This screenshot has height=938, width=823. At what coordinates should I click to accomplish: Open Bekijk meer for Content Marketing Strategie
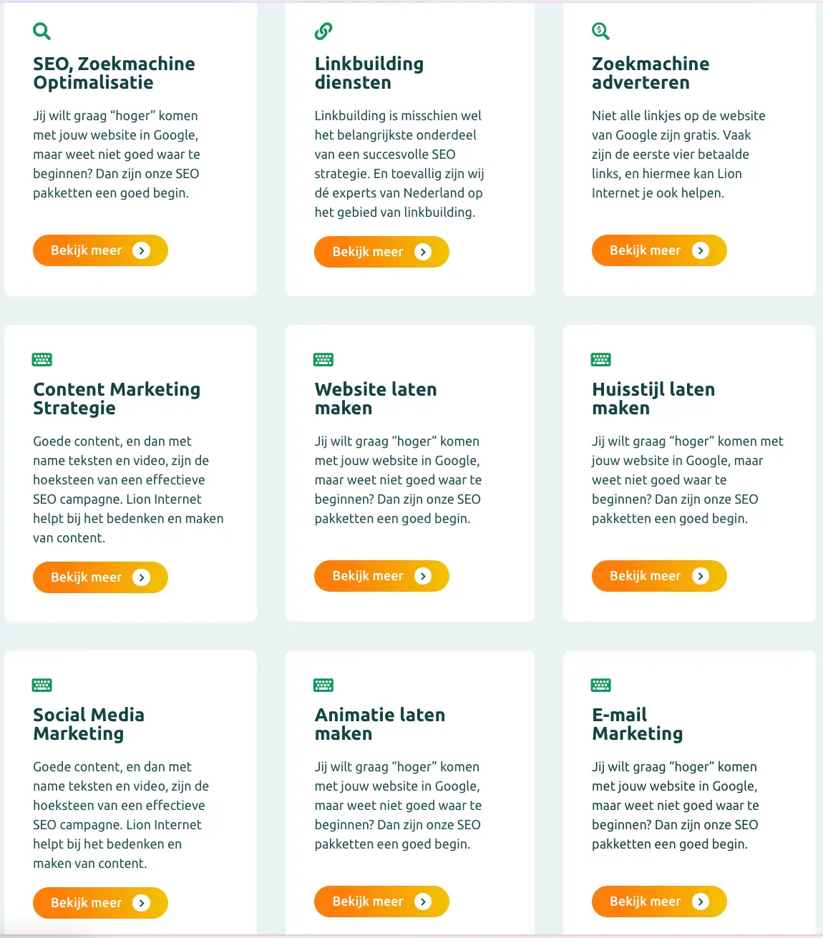tap(100, 577)
